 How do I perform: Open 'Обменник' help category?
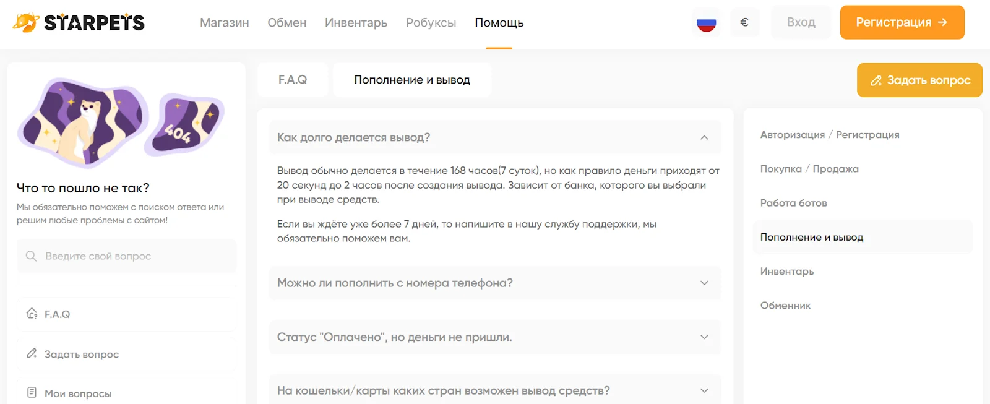785,305
